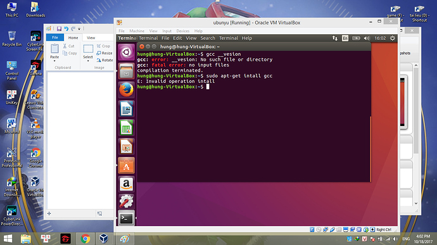Open System Settings wrench icon
The width and height of the screenshot is (437, 245).
pos(126,201)
